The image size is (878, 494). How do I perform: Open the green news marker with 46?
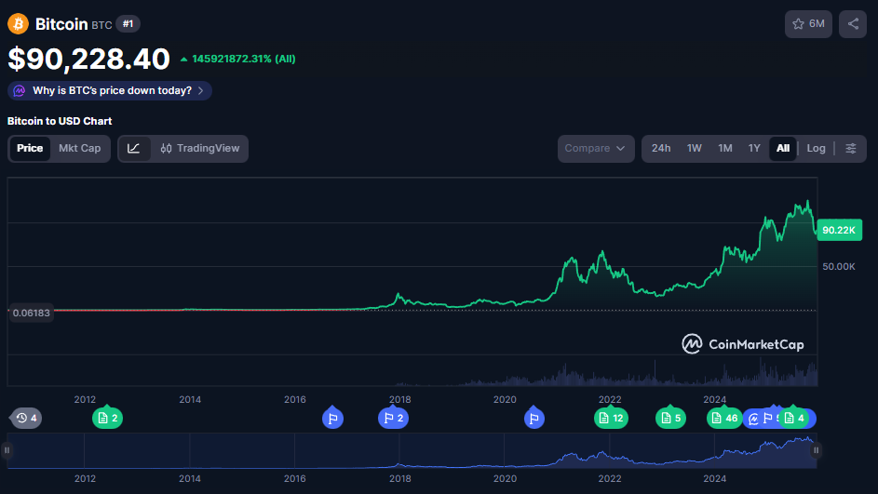[724, 418]
